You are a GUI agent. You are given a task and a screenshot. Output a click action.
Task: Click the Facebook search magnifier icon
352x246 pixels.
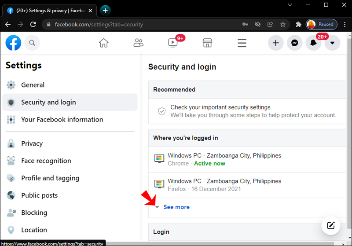pos(32,43)
